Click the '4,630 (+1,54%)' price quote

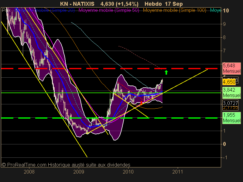pyautogui.click(x=119, y=4)
